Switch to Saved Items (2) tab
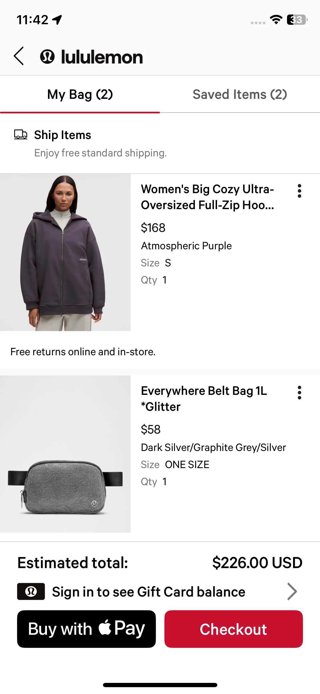The image size is (320, 694). pos(240,94)
